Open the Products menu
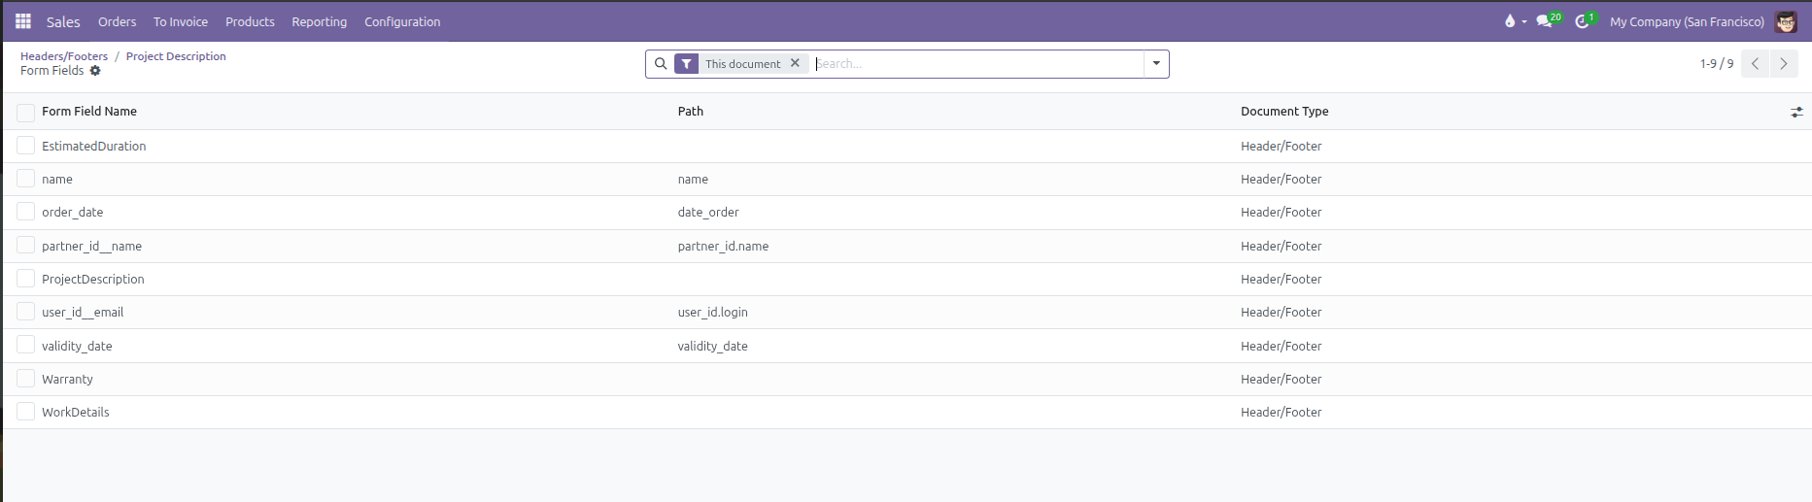 (250, 21)
